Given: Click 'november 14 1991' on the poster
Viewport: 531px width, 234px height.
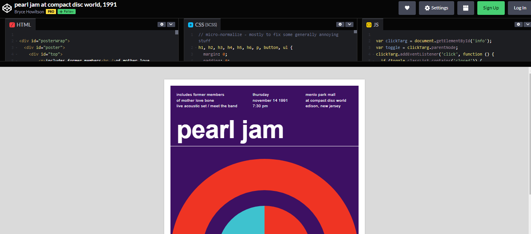Looking at the screenshot, I should click(270, 101).
